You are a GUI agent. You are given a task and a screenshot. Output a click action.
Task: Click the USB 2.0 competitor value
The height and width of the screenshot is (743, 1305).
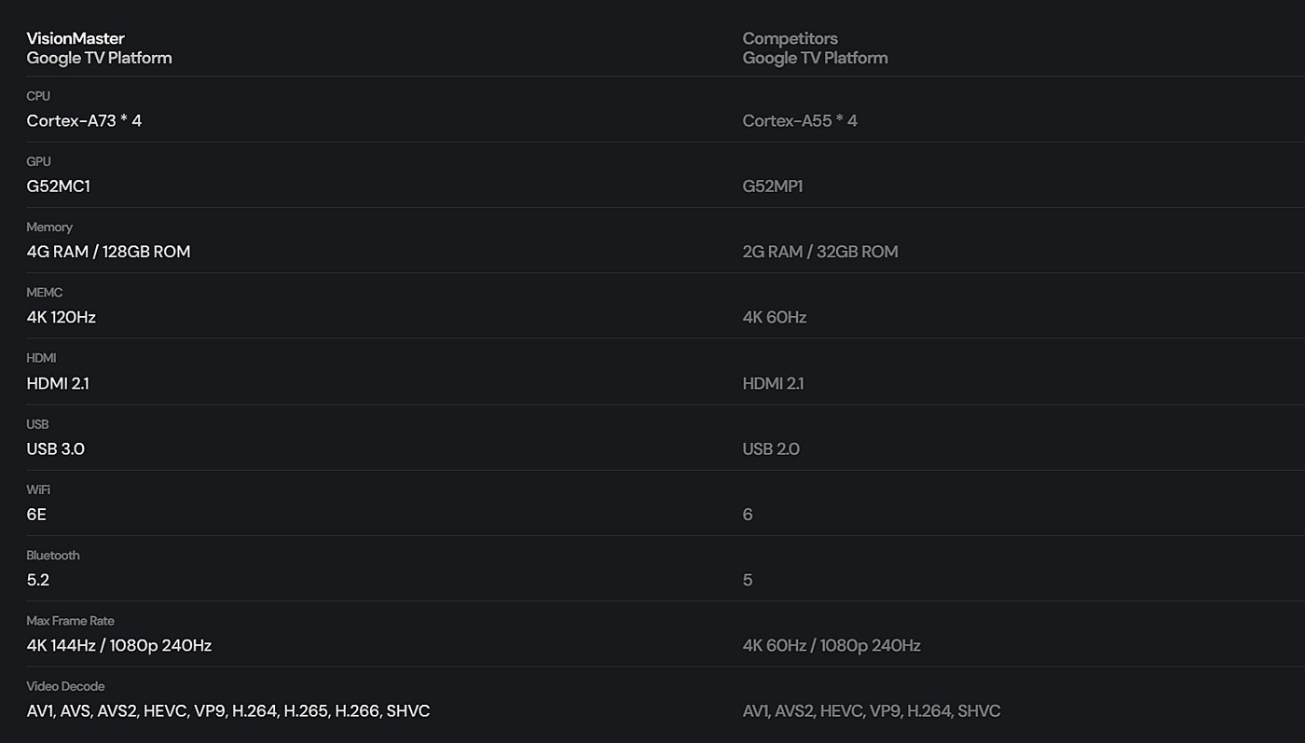(771, 448)
